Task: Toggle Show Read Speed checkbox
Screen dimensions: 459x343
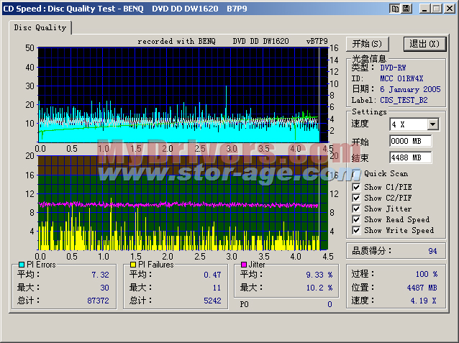Action: point(357,219)
